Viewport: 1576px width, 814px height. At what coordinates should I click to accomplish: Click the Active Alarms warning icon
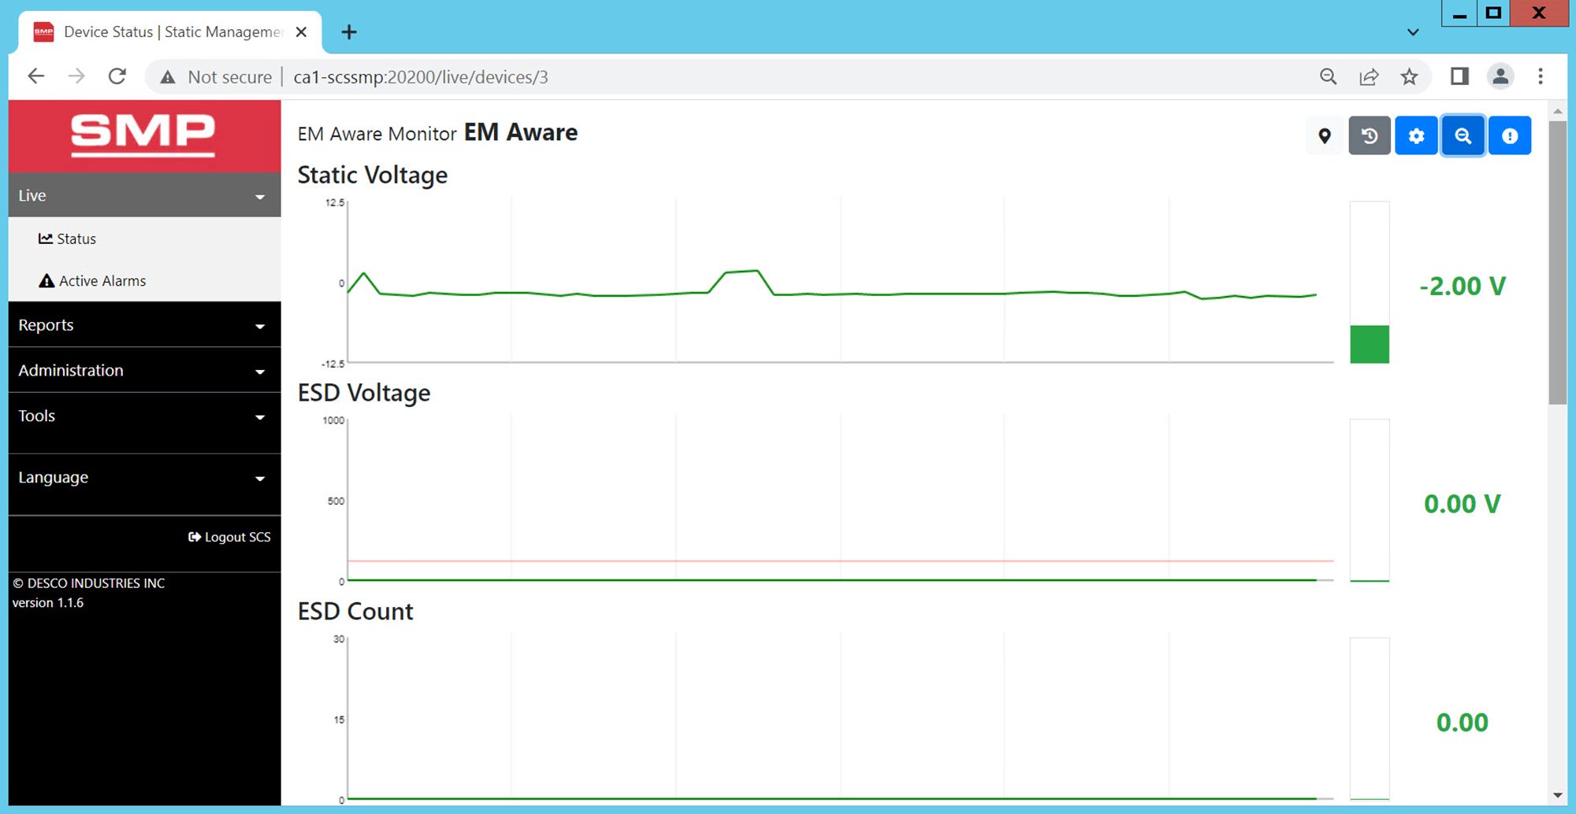(x=46, y=280)
